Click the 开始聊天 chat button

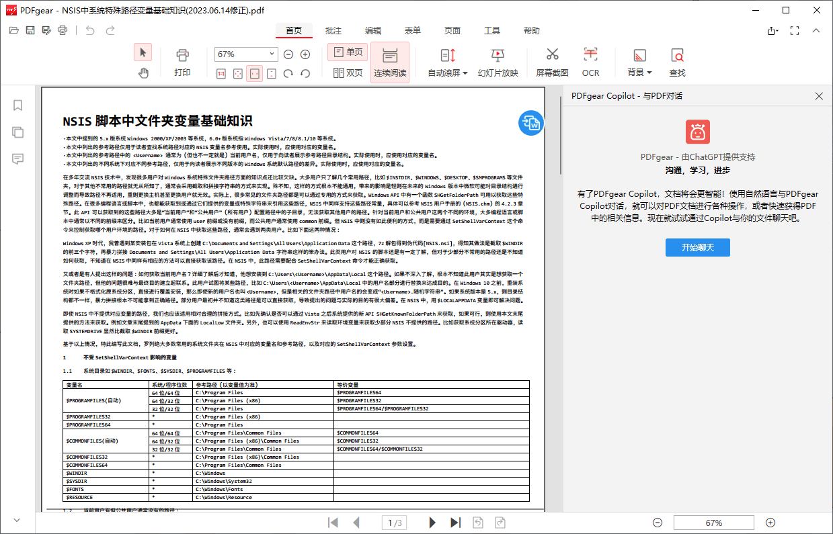pos(697,247)
